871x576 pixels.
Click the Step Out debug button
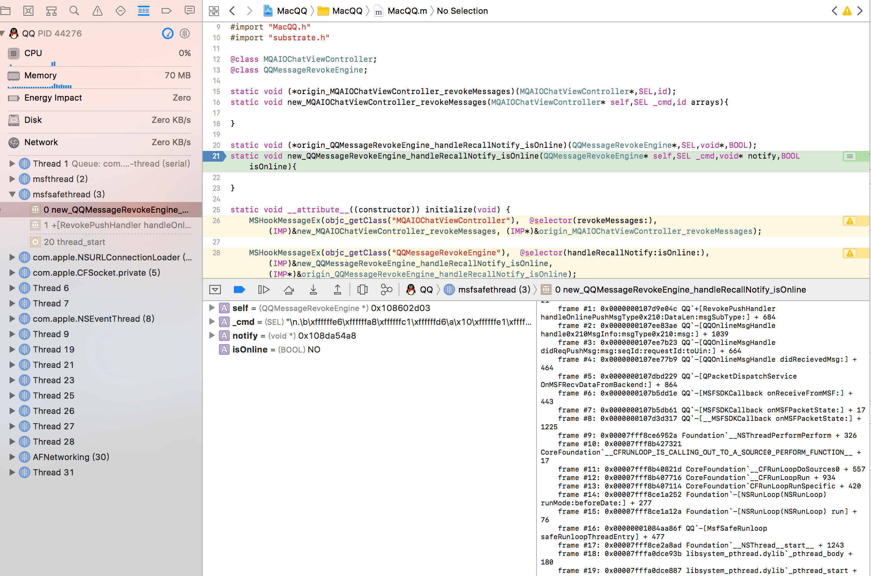[x=337, y=290]
